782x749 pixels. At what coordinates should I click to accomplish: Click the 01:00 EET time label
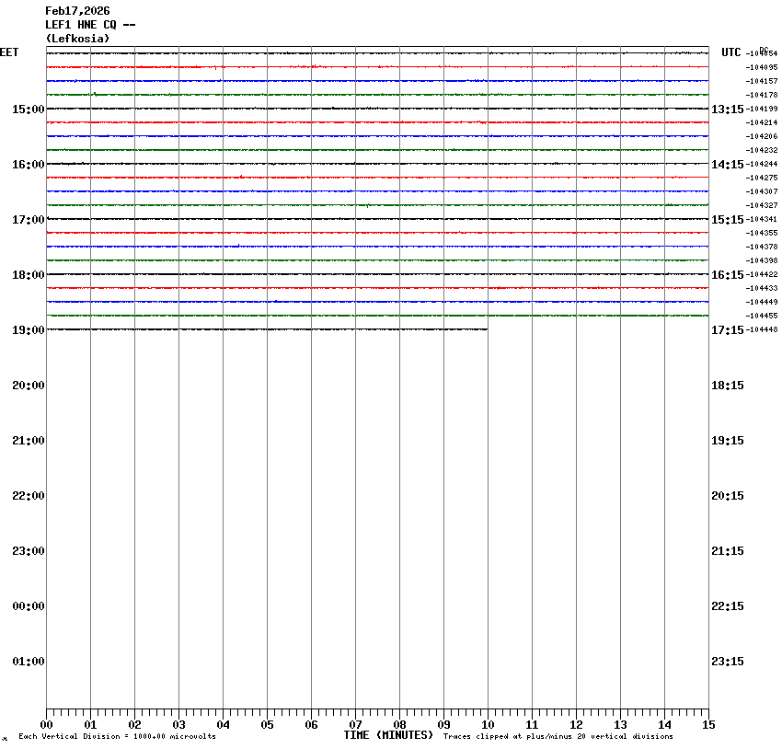click(28, 662)
